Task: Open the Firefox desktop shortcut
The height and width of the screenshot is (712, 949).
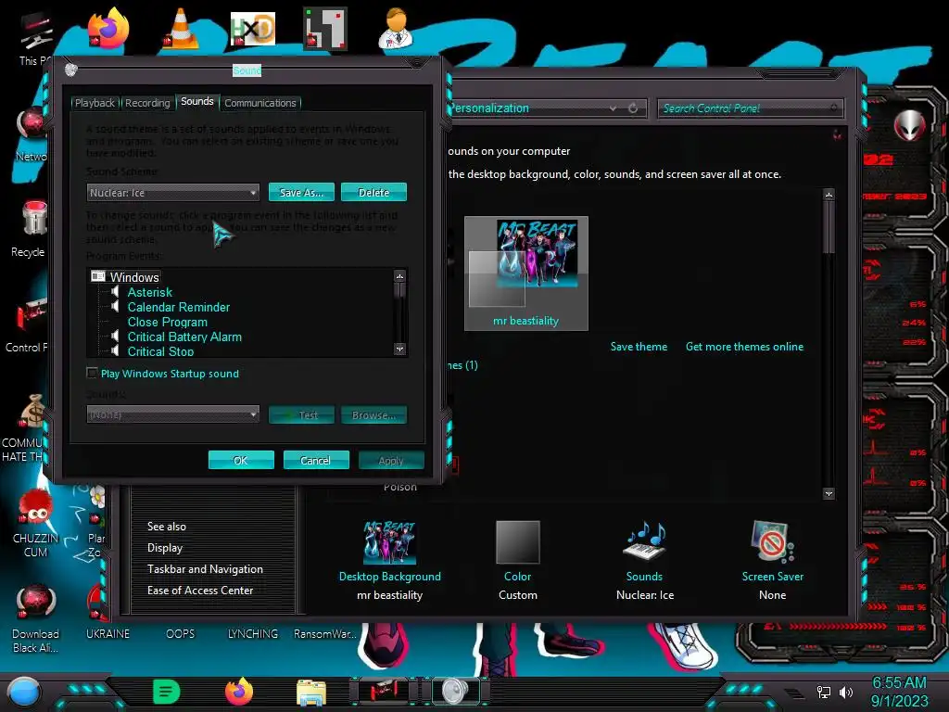Action: (x=108, y=29)
